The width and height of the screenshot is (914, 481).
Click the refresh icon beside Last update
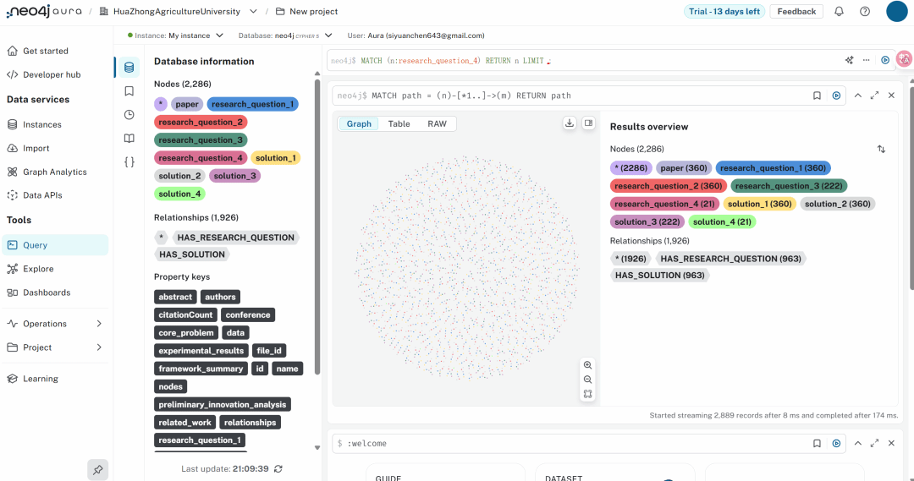tap(278, 469)
